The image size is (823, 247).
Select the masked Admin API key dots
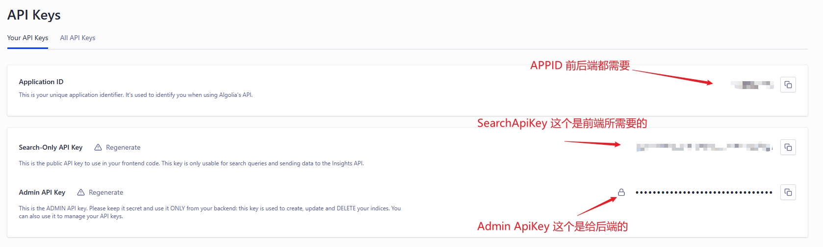point(704,192)
